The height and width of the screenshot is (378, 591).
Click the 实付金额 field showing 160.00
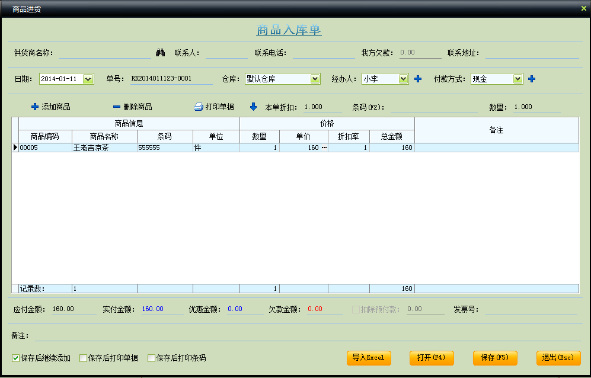[162, 309]
